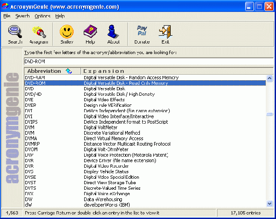The width and height of the screenshot is (276, 219).
Task: Click the Abbreviation column header
Action: (x=44, y=71)
